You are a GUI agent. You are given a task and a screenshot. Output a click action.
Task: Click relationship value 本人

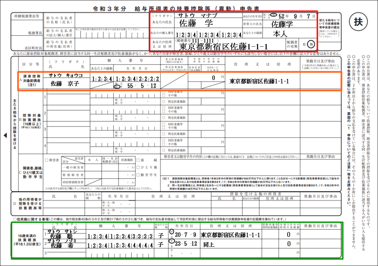280,34
